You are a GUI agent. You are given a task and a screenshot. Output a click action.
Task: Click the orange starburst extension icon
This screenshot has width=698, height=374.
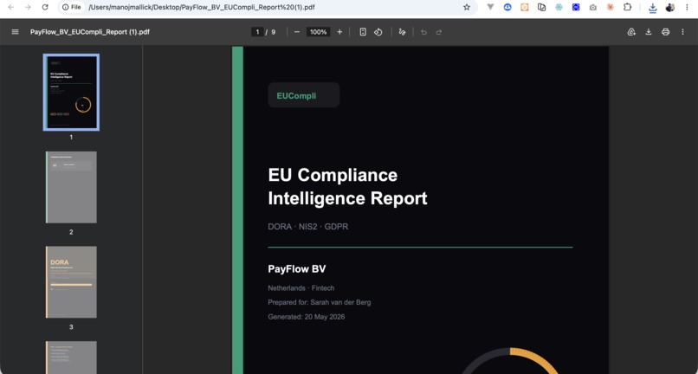[x=611, y=7]
